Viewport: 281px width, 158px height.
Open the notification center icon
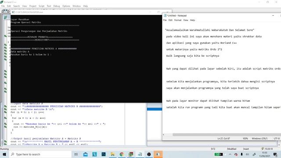pos(275,154)
